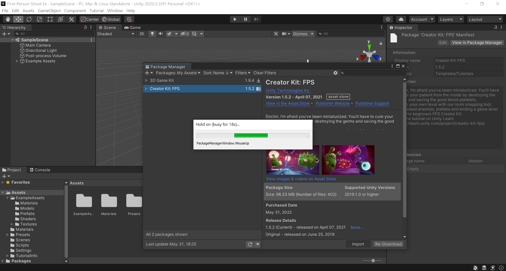506x271 pixels.
Task: Open custom editor tools icon
Action: pyautogui.click(x=71, y=19)
